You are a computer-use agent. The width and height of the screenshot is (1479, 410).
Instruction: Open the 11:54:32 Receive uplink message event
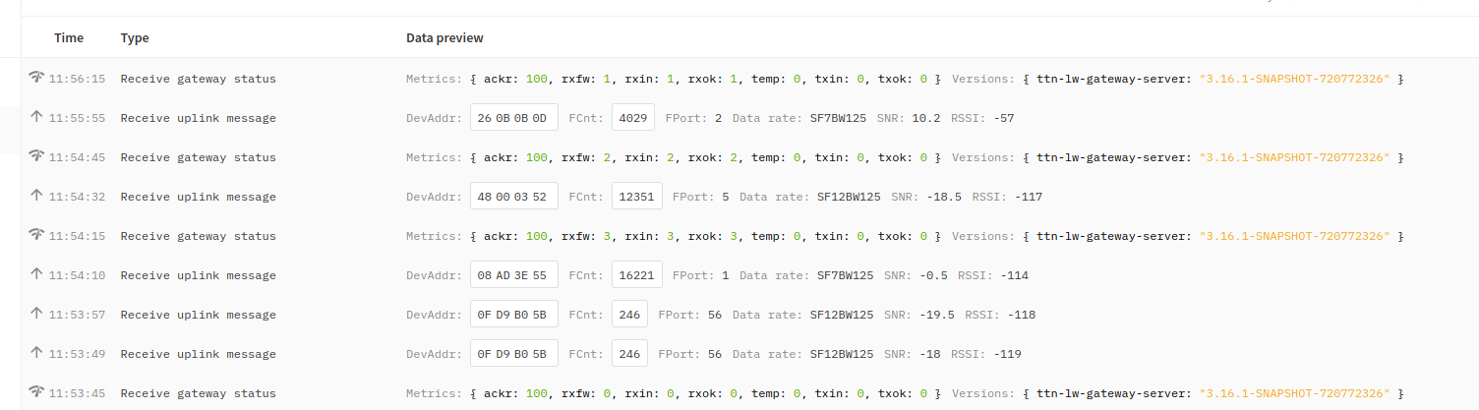tap(198, 197)
